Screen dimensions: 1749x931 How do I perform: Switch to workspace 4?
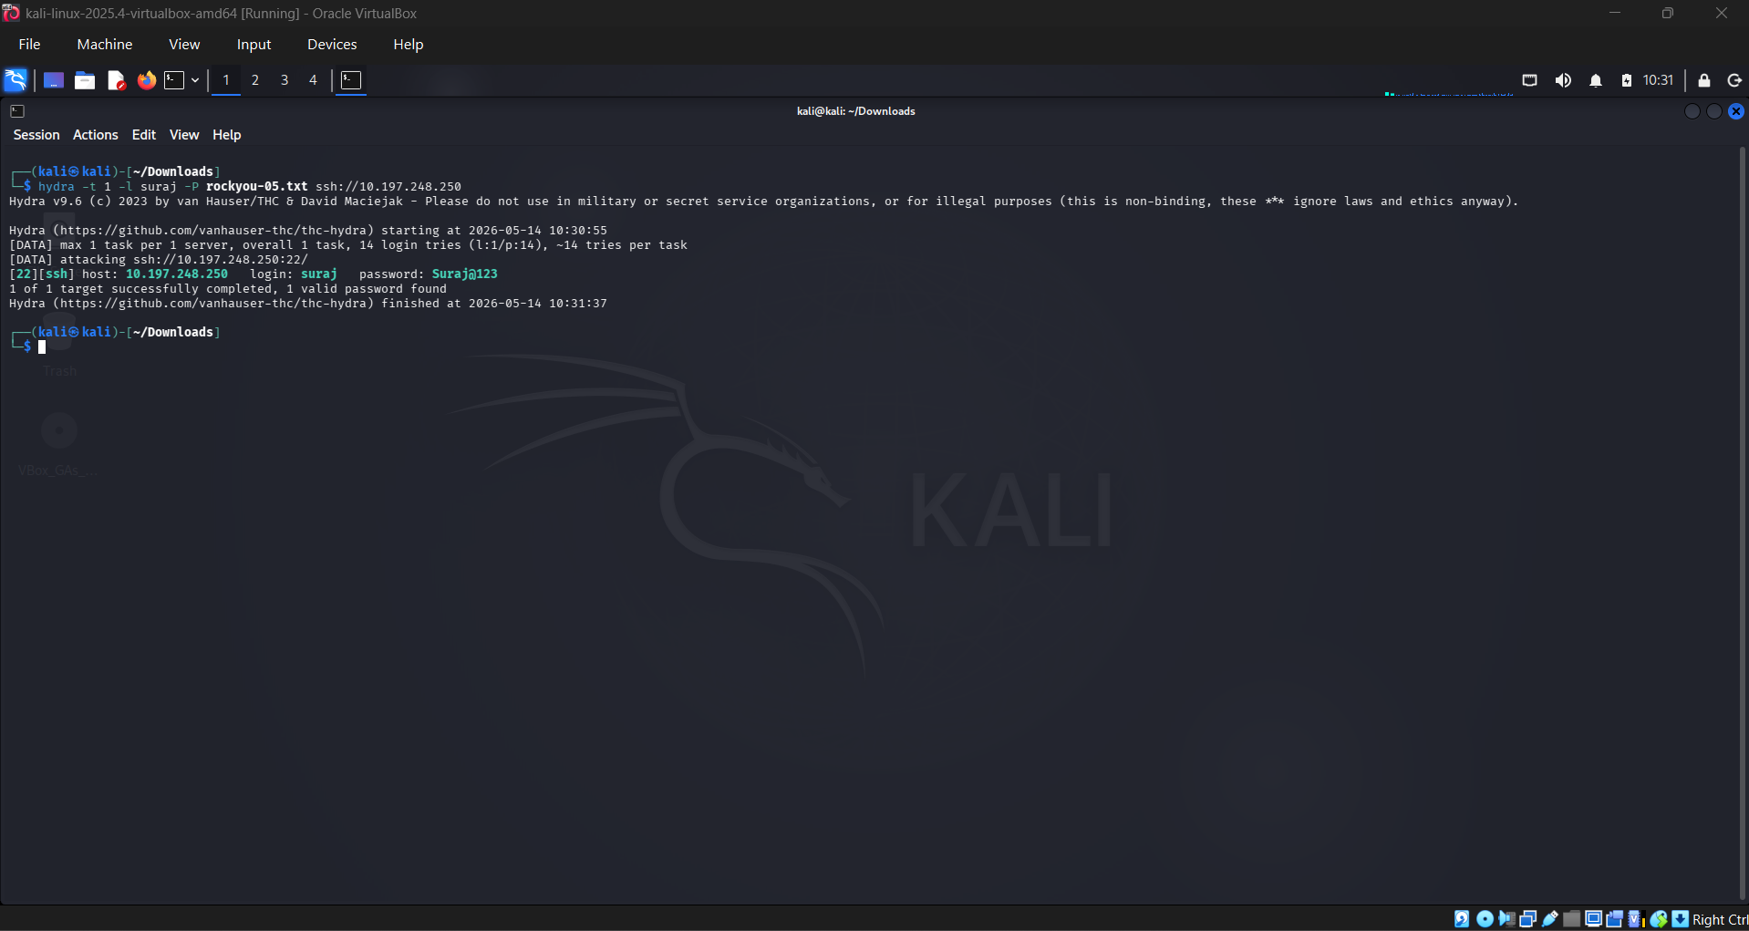tap(313, 80)
